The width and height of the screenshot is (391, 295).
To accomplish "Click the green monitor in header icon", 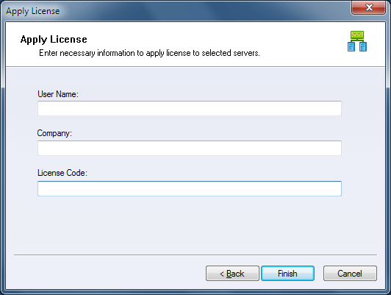I will click(x=357, y=35).
